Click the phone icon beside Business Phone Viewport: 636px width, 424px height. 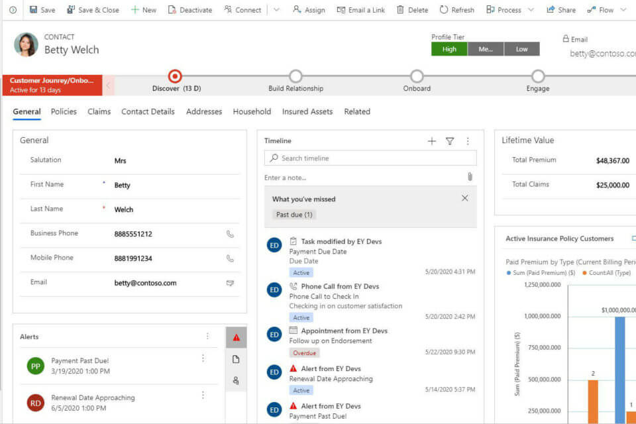[230, 234]
